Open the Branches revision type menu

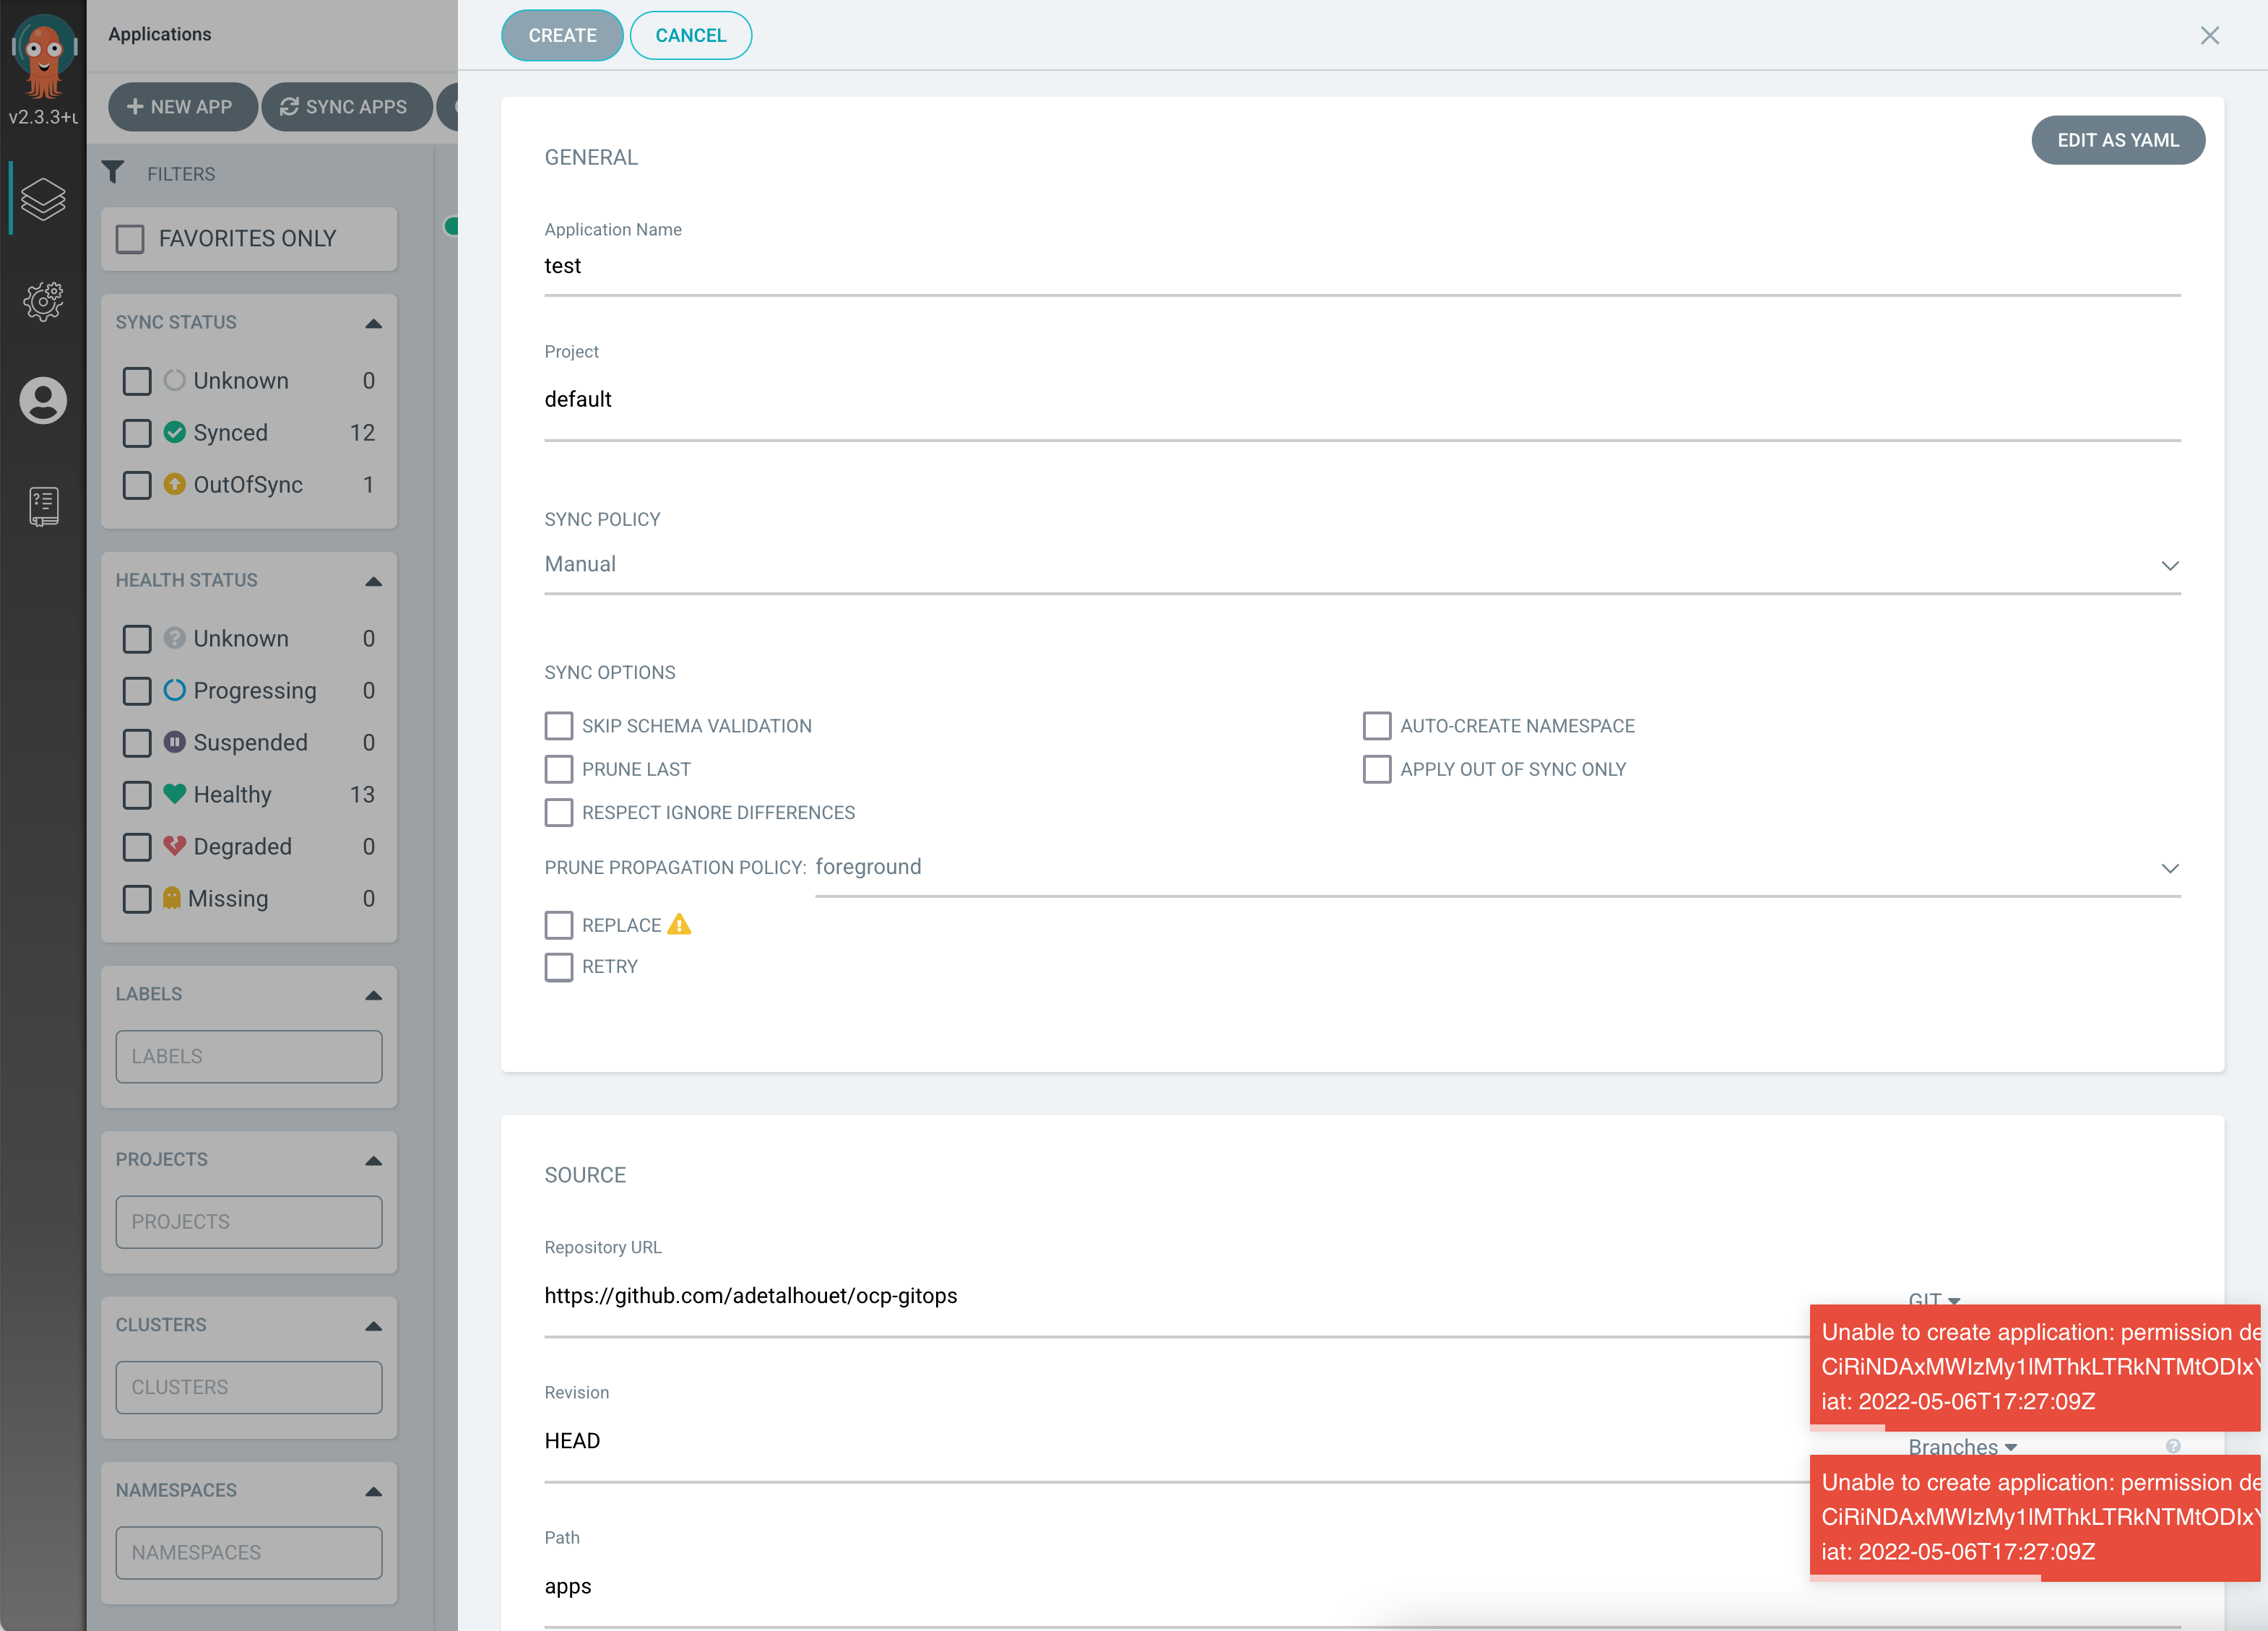(x=1961, y=1446)
